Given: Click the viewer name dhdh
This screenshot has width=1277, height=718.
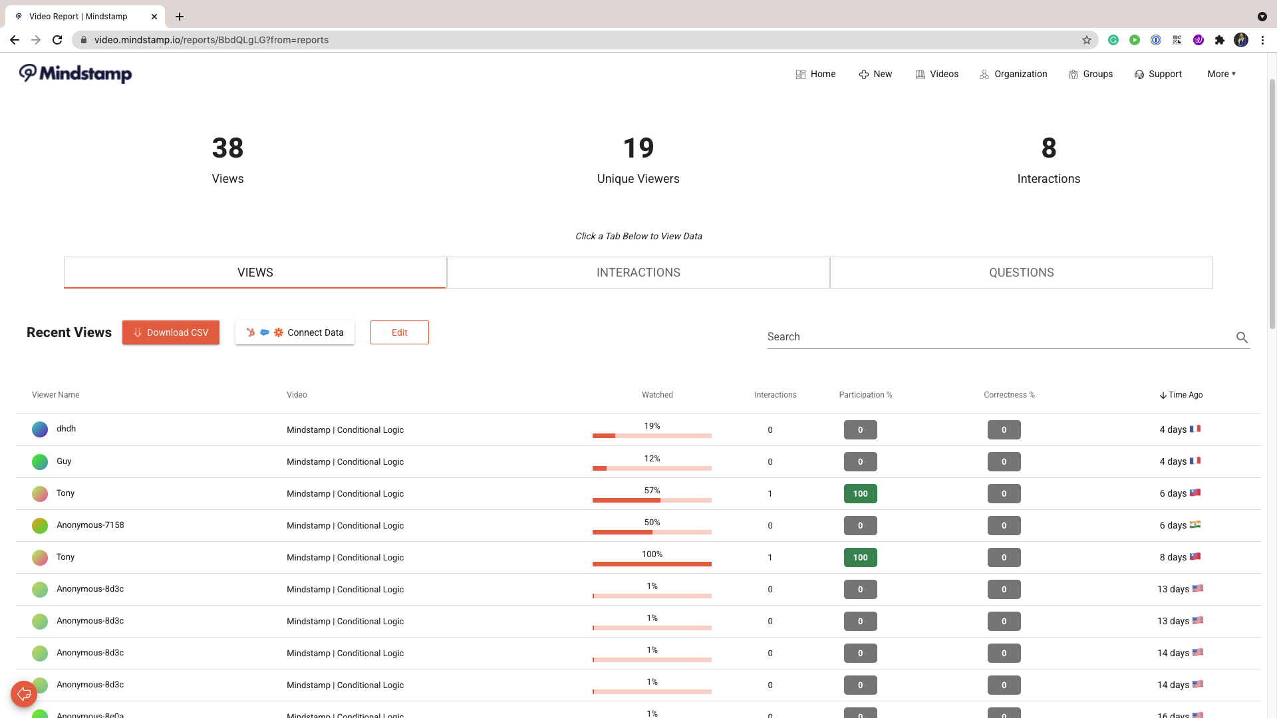Looking at the screenshot, I should pyautogui.click(x=66, y=429).
